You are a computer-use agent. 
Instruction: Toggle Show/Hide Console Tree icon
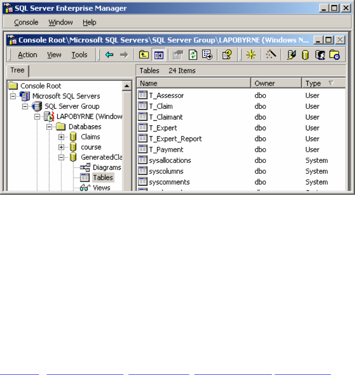tap(158, 55)
